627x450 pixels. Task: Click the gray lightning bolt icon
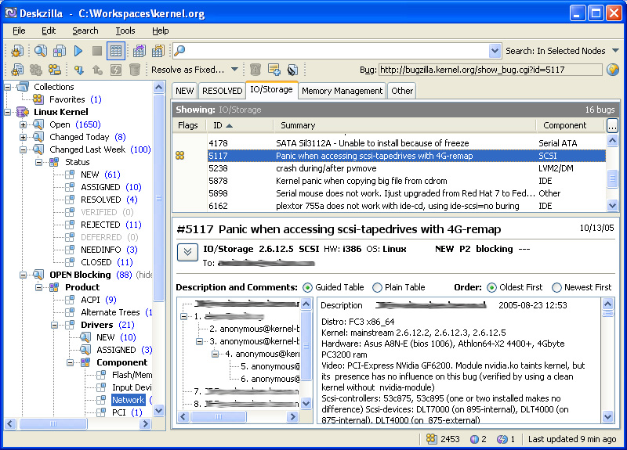(x=116, y=70)
